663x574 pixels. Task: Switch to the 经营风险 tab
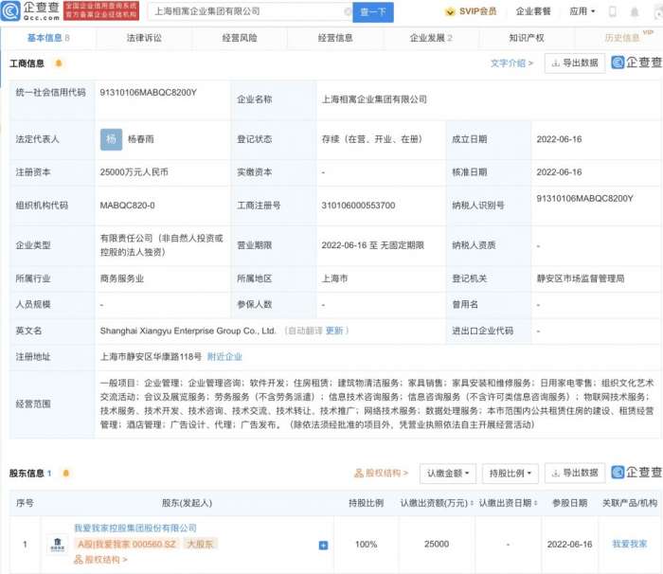[239, 38]
